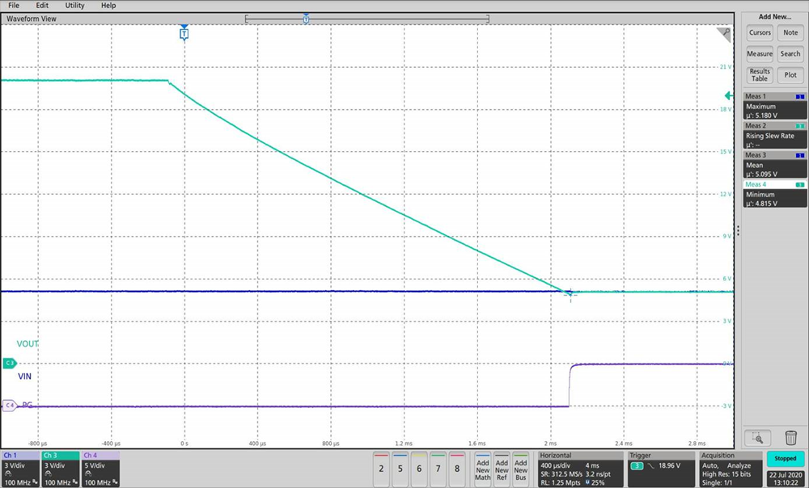Click the Add New Math button
This screenshot has width=809, height=488.
point(482,468)
